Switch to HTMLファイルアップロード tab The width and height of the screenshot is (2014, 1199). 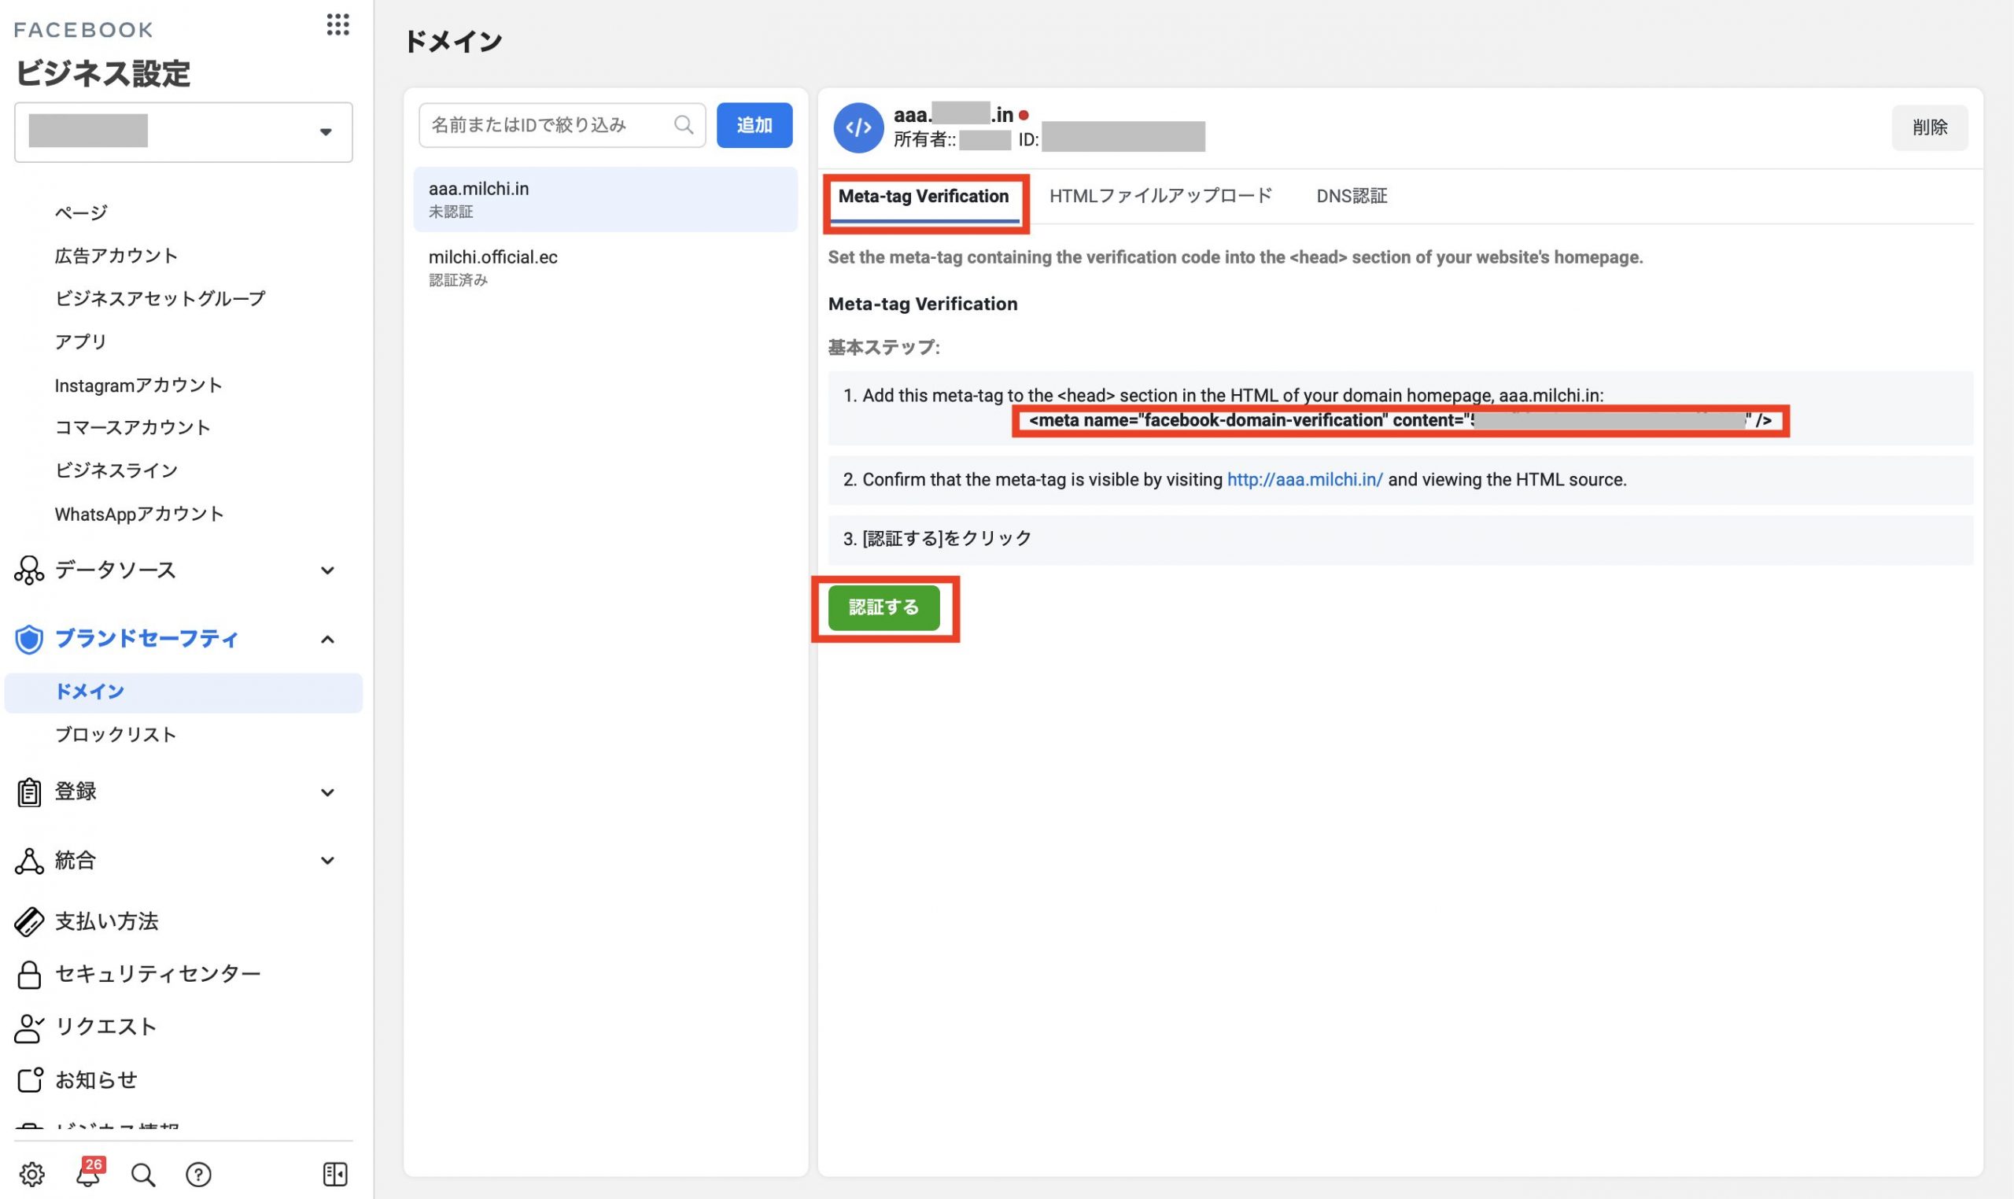pyautogui.click(x=1160, y=196)
